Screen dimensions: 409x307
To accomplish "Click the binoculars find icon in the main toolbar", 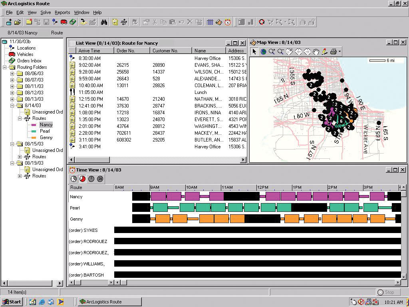I will (x=104, y=22).
